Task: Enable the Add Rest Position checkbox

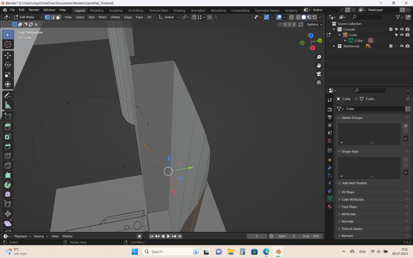Action: point(340,183)
